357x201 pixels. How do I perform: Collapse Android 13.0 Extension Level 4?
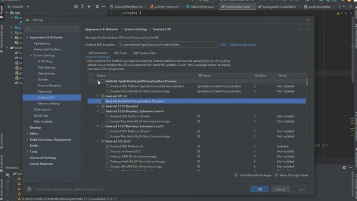pos(98,111)
